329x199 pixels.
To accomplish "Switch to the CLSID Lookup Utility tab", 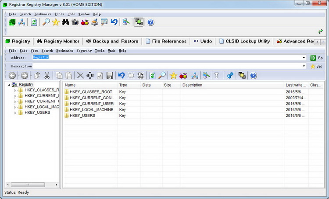I will pos(245,41).
